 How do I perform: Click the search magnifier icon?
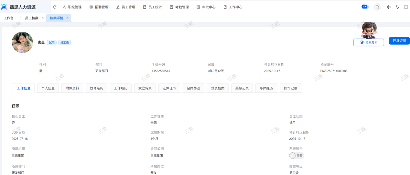377,7
